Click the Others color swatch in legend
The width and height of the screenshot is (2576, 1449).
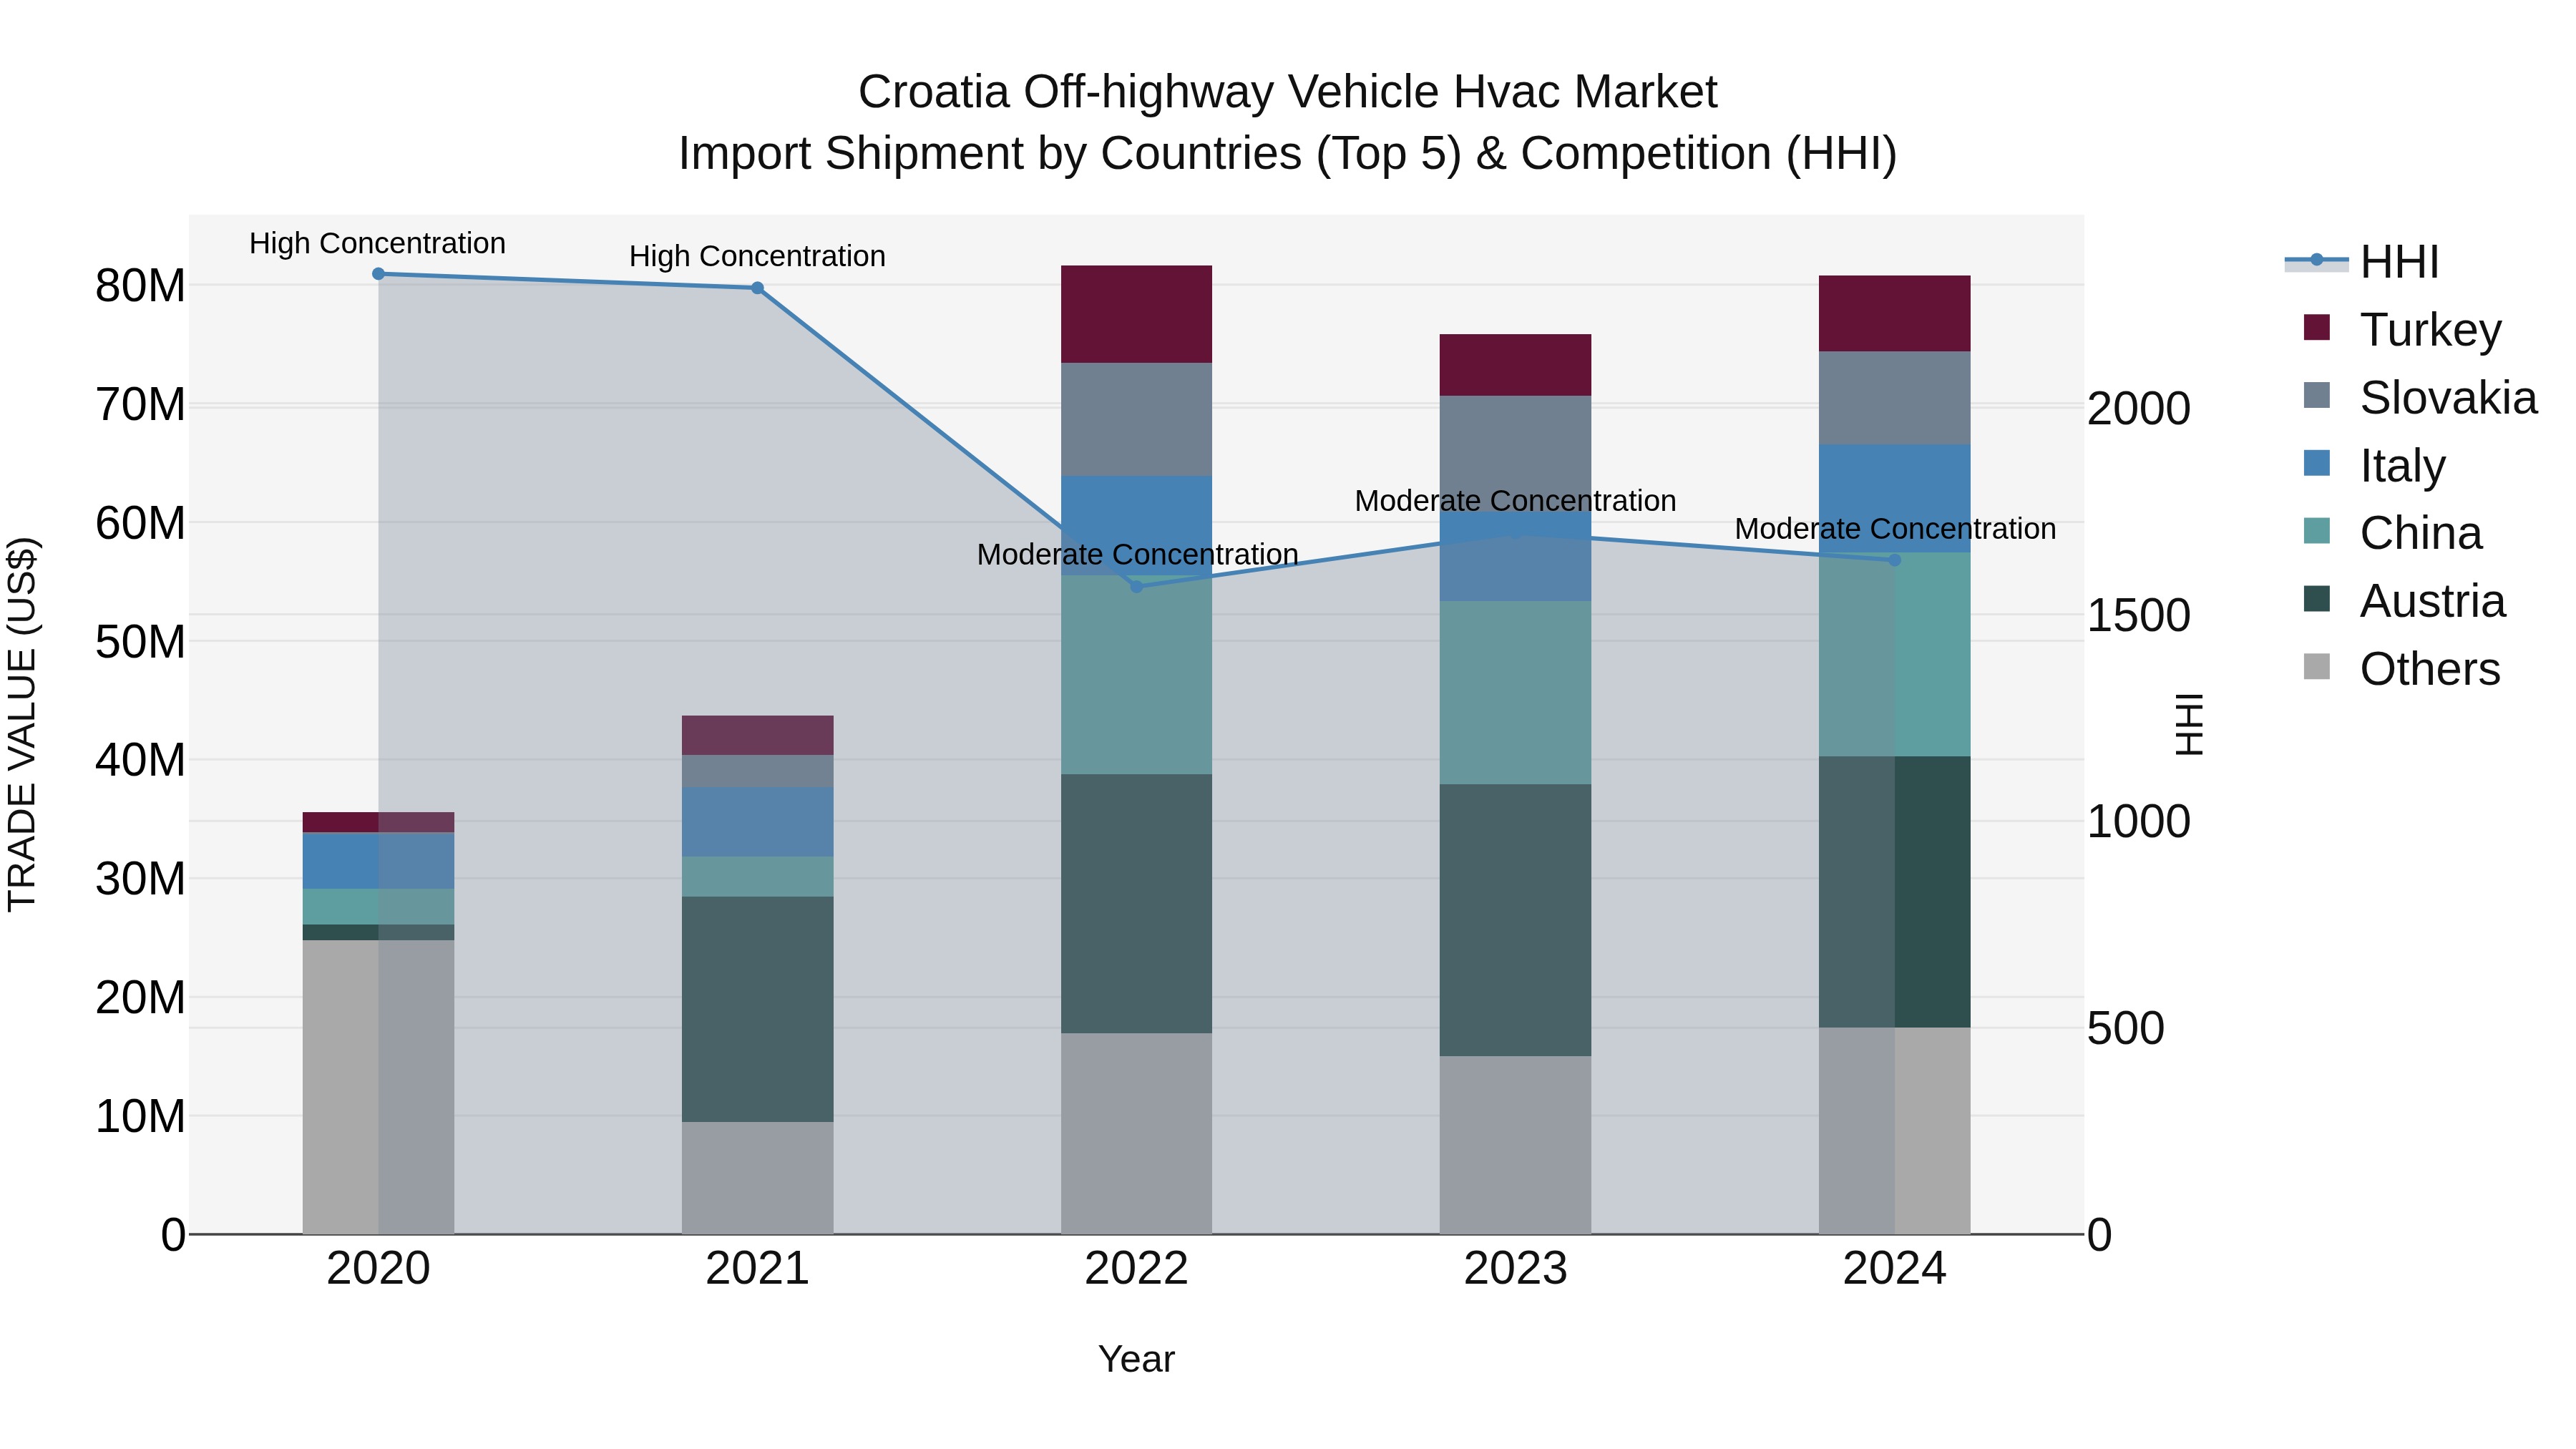coord(2316,667)
